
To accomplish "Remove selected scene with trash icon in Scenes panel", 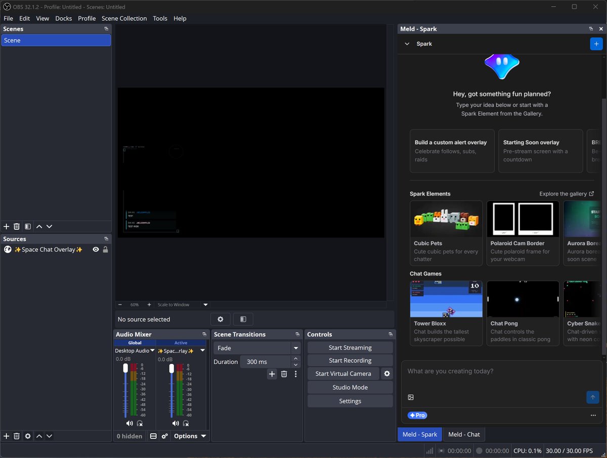I will [x=17, y=227].
